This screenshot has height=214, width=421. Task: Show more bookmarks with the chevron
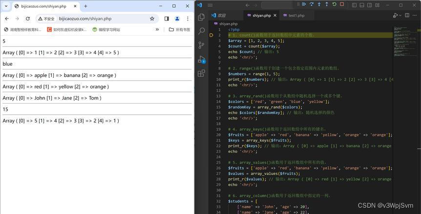tap(157, 29)
